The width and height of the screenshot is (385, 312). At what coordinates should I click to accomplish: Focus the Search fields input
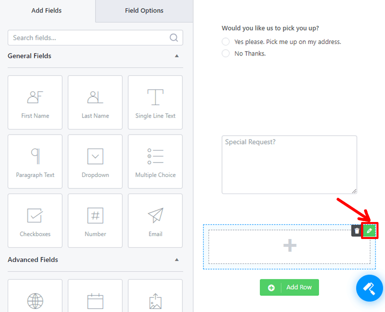pyautogui.click(x=95, y=37)
